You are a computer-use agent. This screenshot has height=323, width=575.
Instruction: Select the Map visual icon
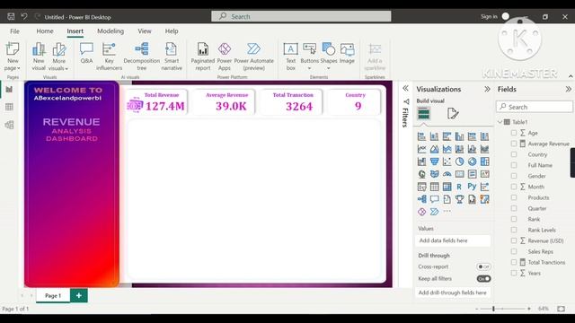pos(421,174)
